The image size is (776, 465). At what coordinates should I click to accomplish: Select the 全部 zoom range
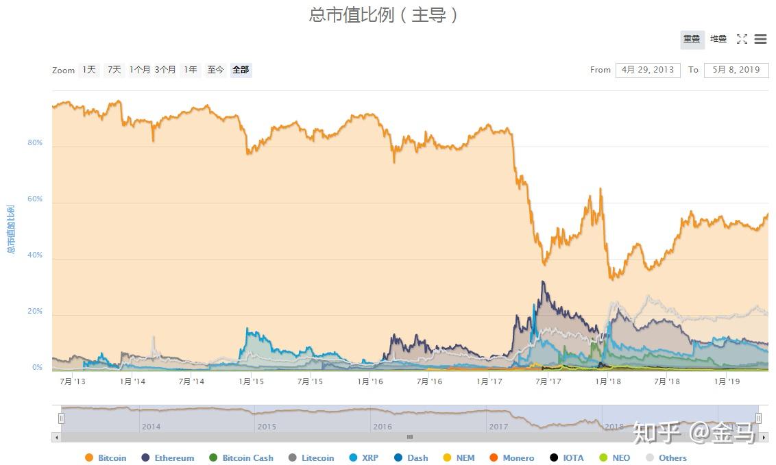(x=241, y=70)
